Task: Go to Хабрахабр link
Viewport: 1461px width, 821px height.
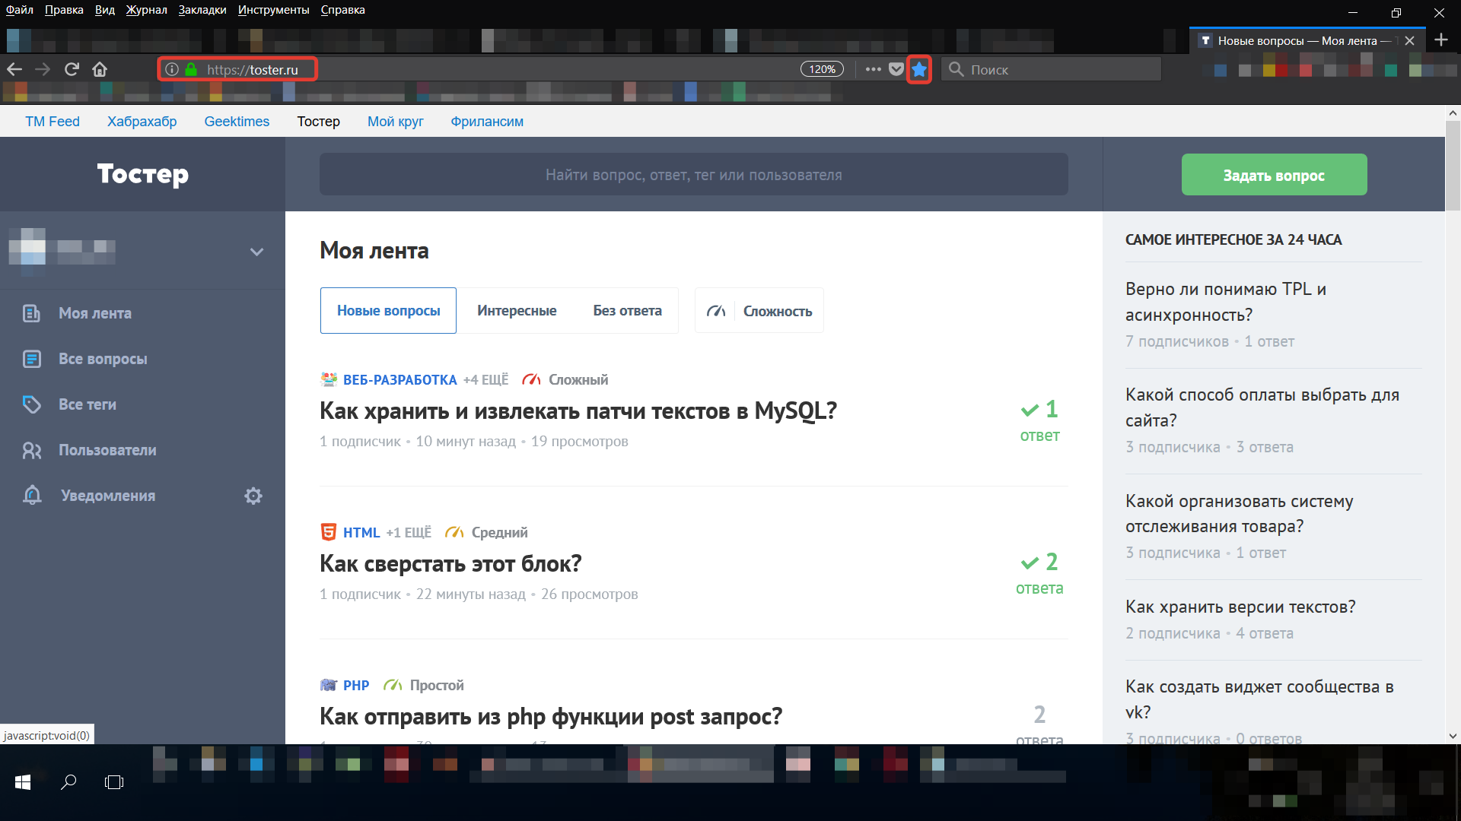Action: [142, 122]
